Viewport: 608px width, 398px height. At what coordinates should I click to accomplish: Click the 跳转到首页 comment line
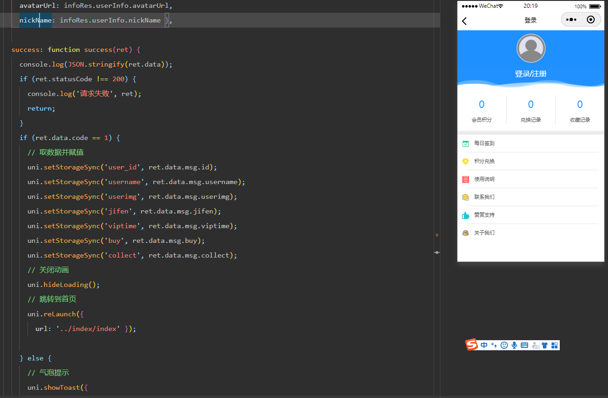pyautogui.click(x=52, y=299)
